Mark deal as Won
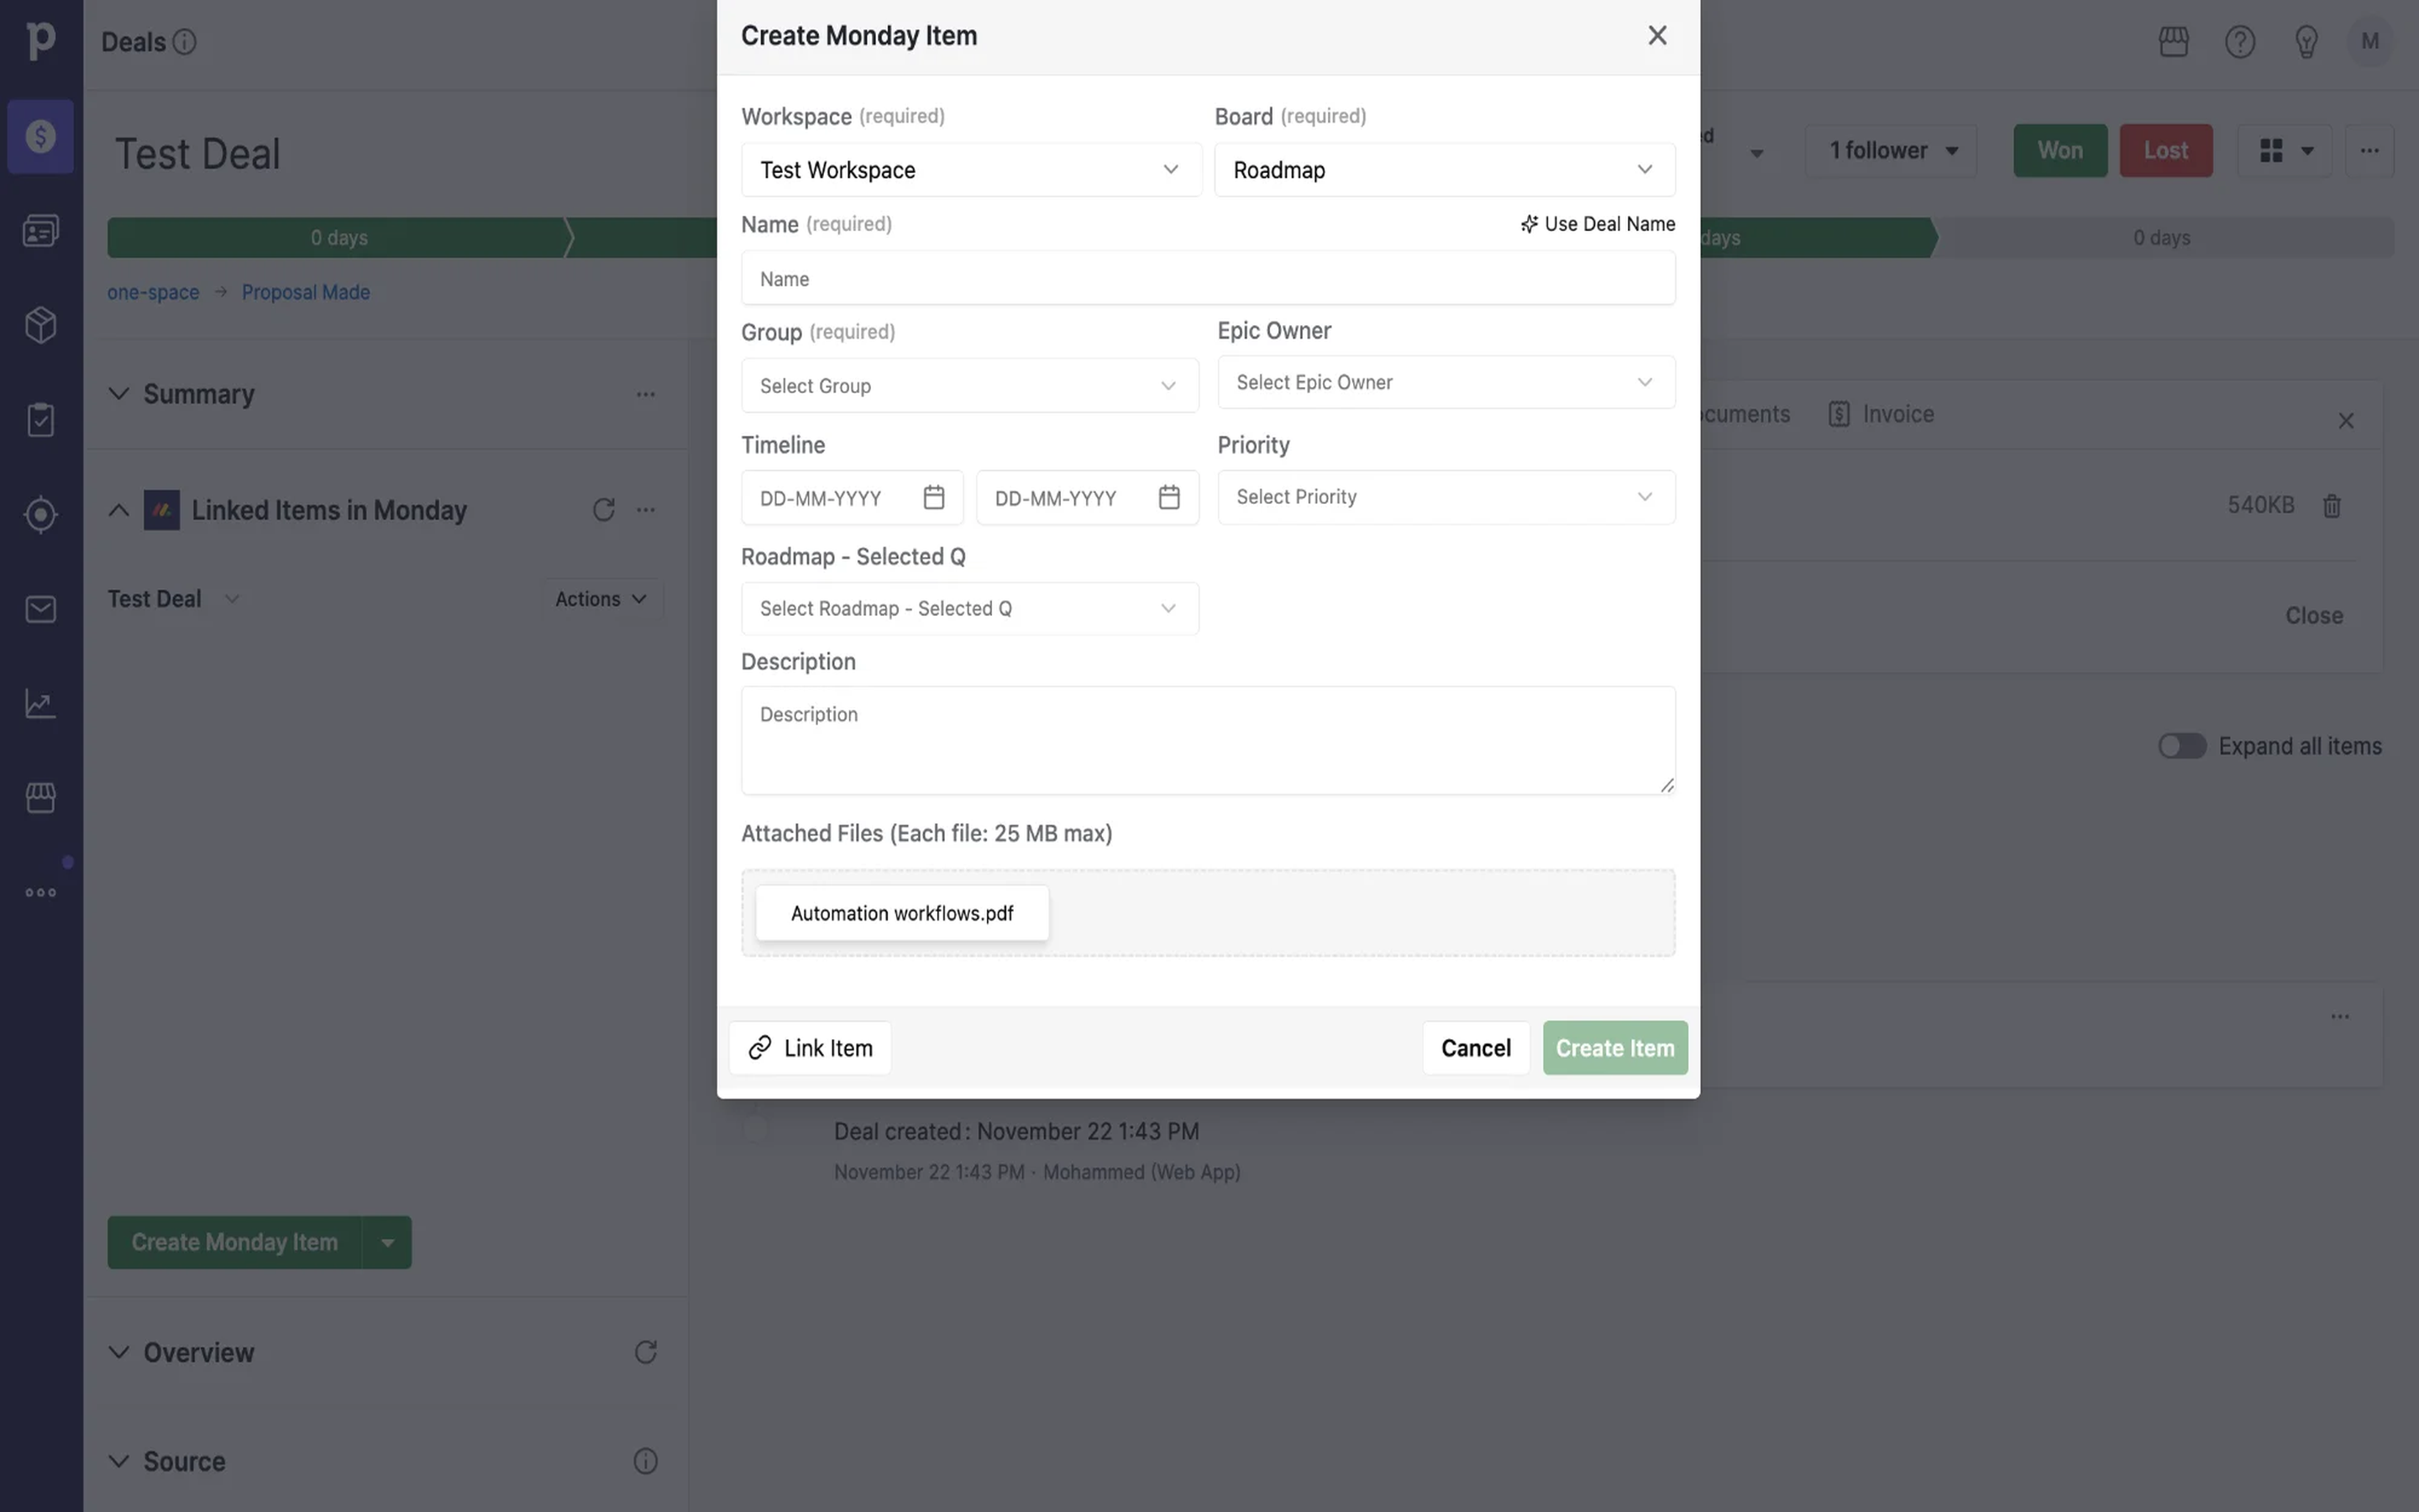The height and width of the screenshot is (1512, 2419). [2060, 151]
